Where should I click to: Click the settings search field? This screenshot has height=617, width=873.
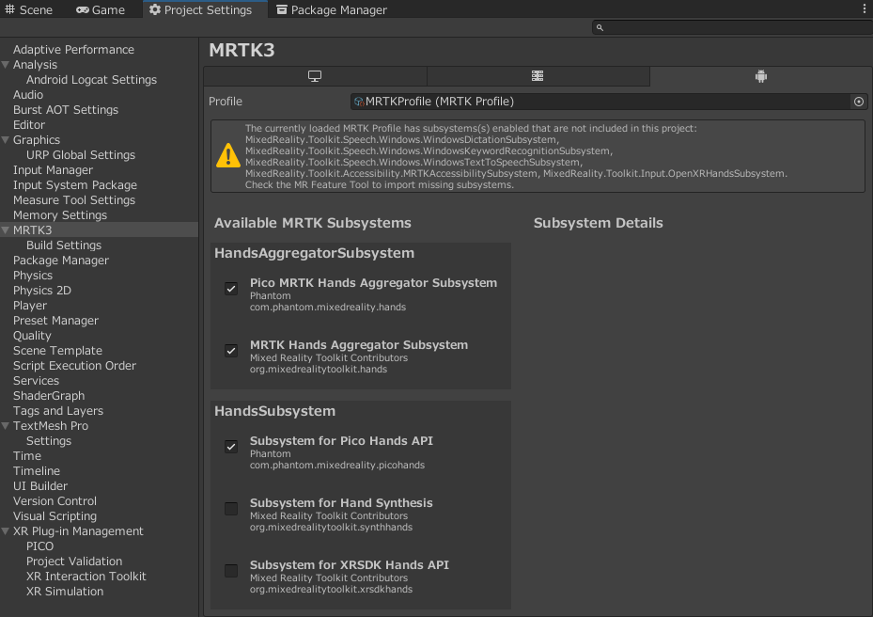tap(732, 27)
